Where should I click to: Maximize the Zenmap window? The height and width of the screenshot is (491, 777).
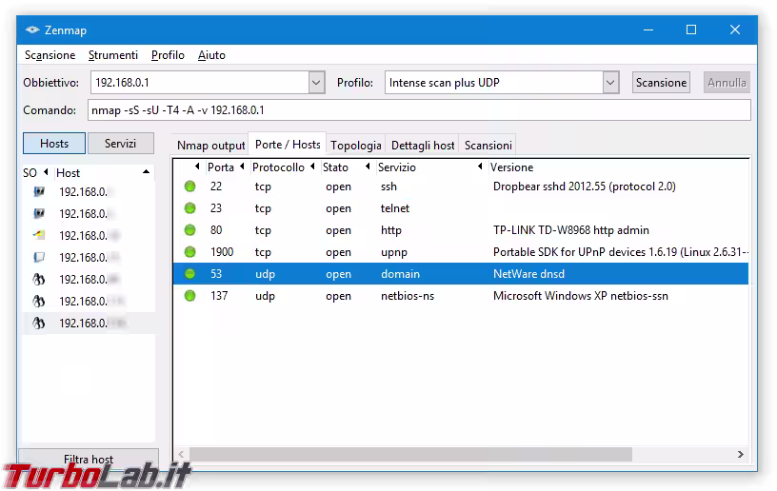[690, 29]
